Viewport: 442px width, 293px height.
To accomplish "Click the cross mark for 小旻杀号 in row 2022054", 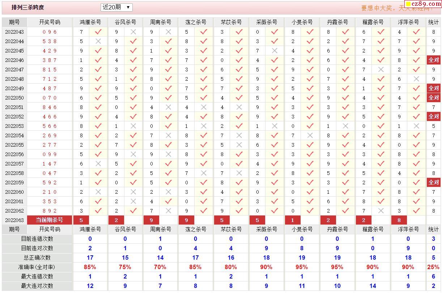I will click(310, 135).
